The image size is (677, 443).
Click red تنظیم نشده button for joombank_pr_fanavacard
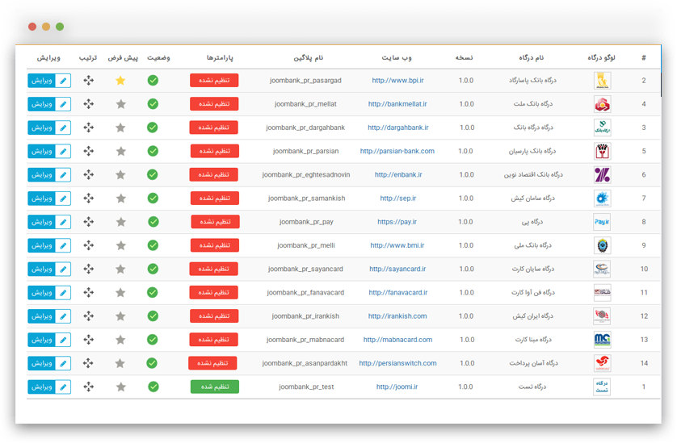(x=214, y=293)
